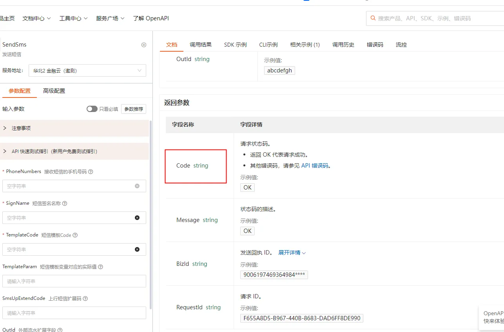Click the feedback face icon beside SendSms
Image resolution: width=504 pixels, height=332 pixels.
pyautogui.click(x=144, y=45)
